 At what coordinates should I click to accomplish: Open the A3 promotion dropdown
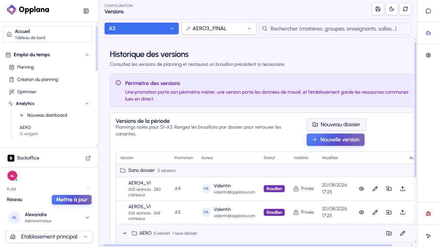[142, 28]
